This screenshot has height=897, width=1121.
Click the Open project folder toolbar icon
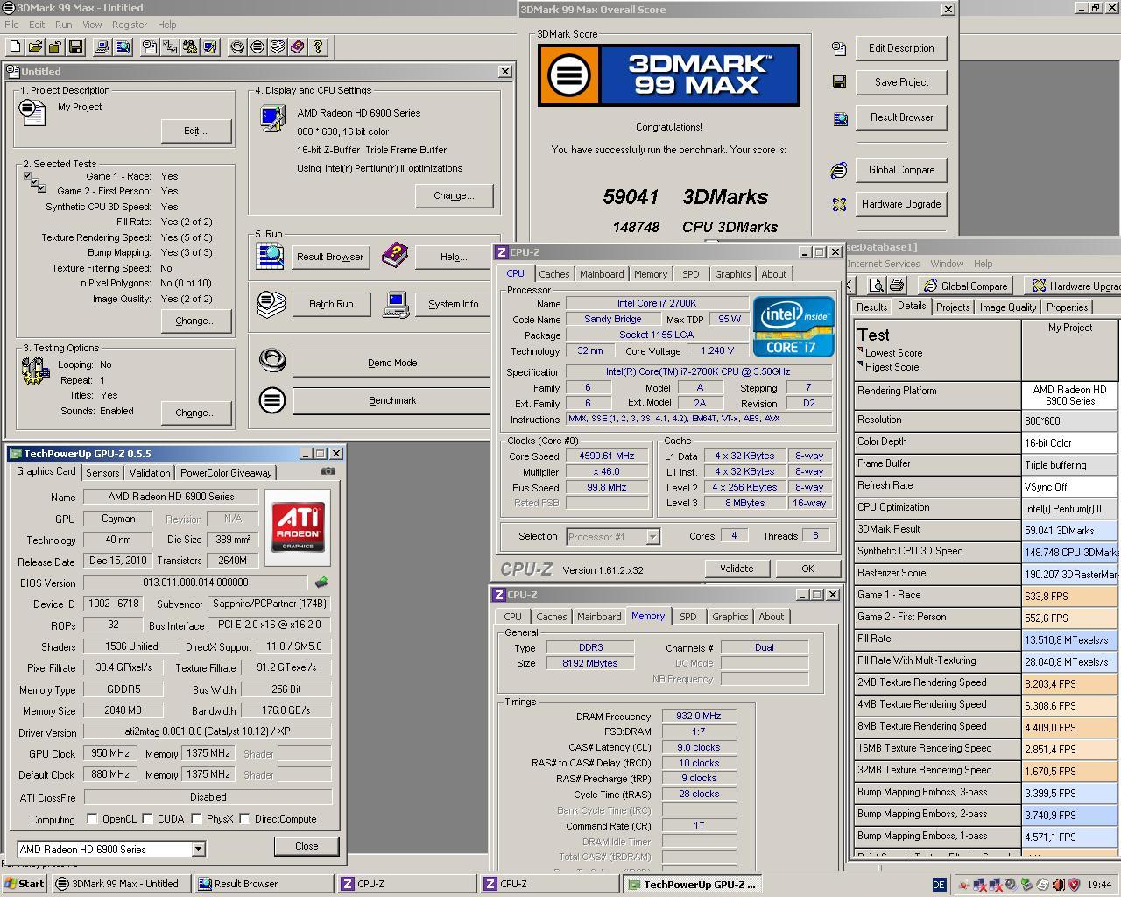[35, 46]
